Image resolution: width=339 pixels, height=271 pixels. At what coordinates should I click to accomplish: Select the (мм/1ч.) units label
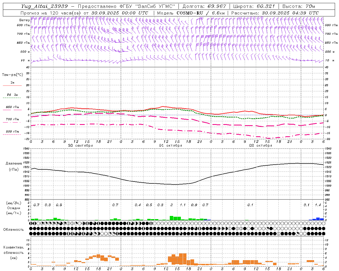click(x=14, y=213)
